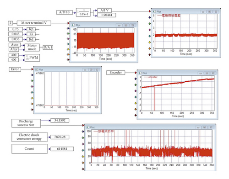Select the Kp gain block
Viewport: 229px width, 179px height.
(x=31, y=29)
